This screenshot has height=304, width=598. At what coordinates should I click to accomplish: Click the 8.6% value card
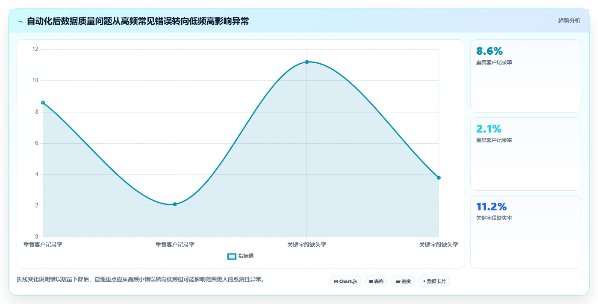click(x=526, y=76)
